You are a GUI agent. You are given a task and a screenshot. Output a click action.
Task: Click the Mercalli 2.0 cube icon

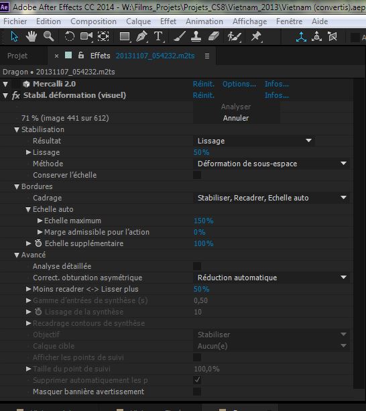coord(26,84)
